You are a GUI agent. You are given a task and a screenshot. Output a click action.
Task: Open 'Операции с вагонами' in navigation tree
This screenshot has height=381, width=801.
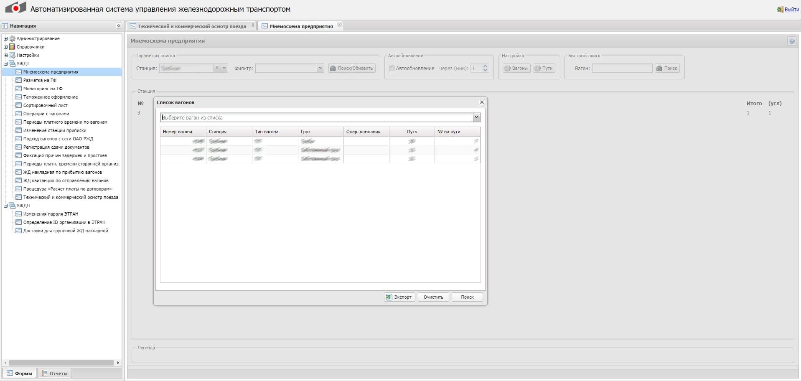[x=46, y=114]
